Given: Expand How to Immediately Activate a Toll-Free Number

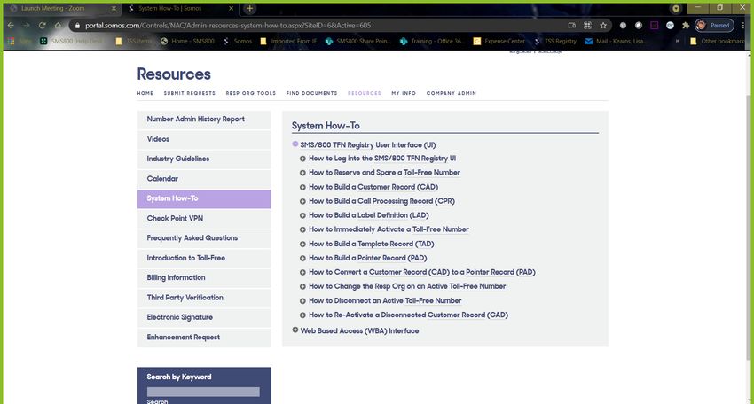Looking at the screenshot, I should coord(302,229).
